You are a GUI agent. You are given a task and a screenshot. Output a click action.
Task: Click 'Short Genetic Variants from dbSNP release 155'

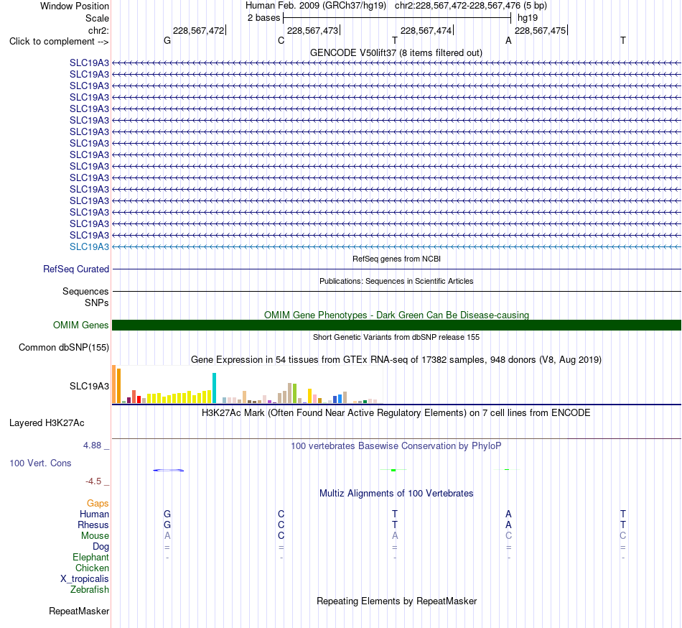[x=396, y=337]
